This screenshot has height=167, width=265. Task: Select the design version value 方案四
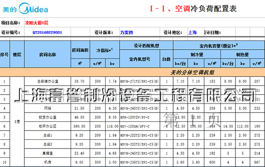[x=127, y=33]
